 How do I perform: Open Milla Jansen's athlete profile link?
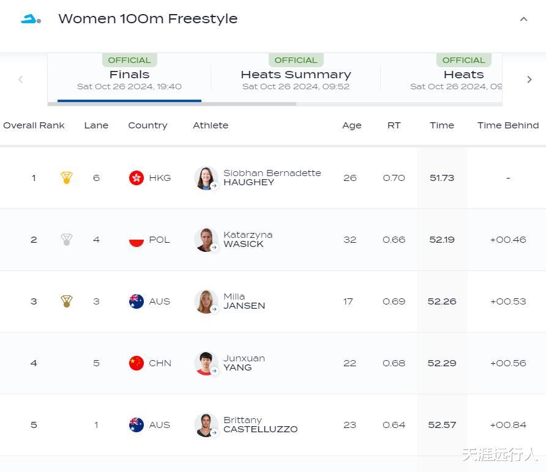click(x=244, y=301)
